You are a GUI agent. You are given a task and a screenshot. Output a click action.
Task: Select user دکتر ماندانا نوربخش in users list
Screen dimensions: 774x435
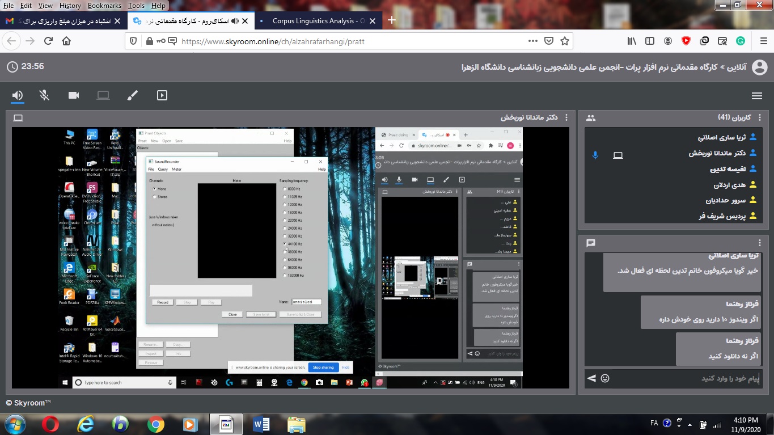click(718, 153)
